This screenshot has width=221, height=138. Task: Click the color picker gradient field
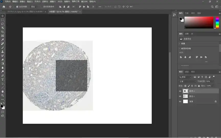click(199, 22)
